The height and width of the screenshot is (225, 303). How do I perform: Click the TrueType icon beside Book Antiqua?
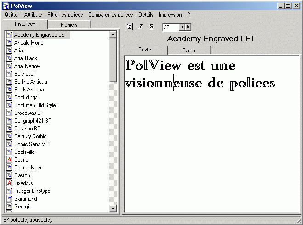point(10,90)
